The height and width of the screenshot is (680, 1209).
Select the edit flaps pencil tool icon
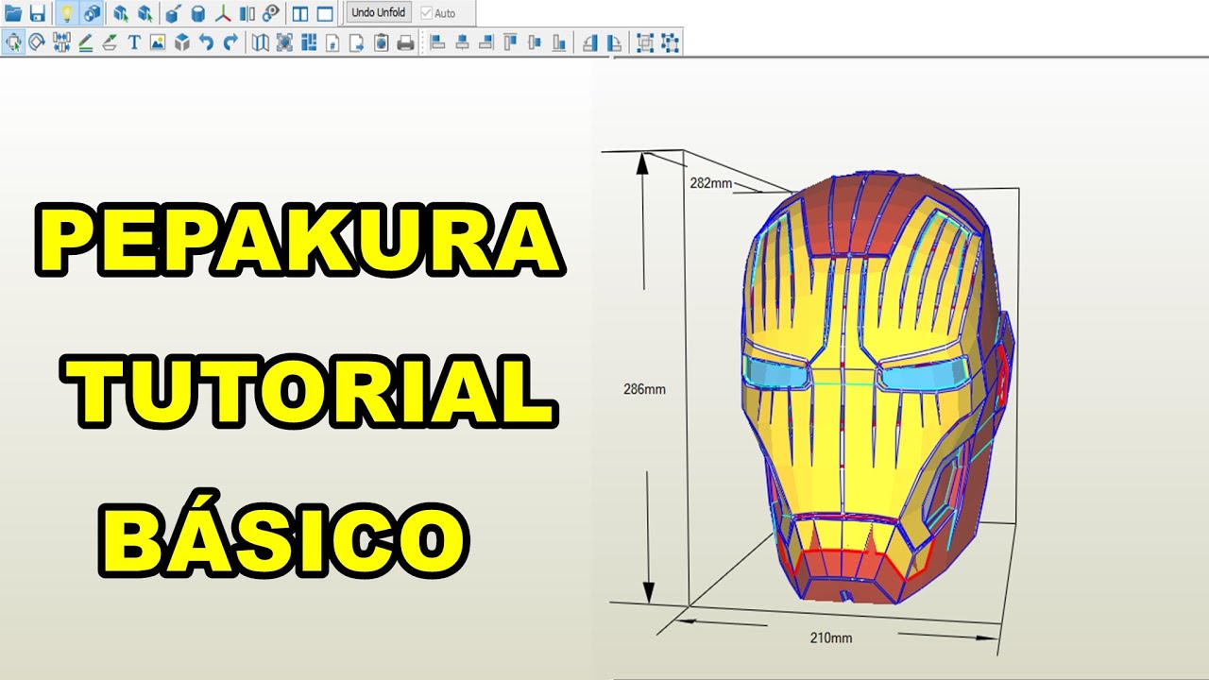(86, 42)
